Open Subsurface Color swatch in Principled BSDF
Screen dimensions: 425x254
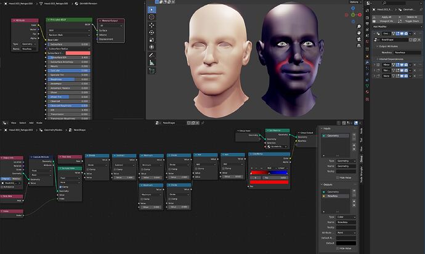[x=78, y=53]
